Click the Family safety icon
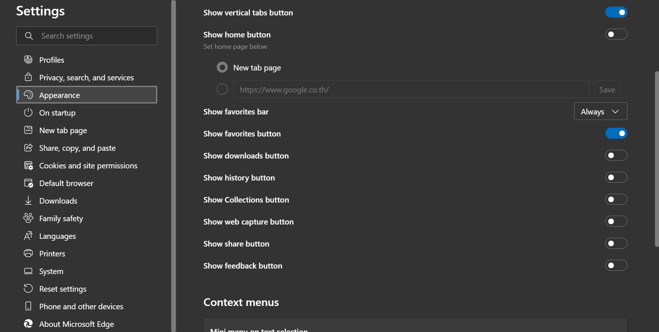Screen dimensions: 659x332 [x=28, y=218]
